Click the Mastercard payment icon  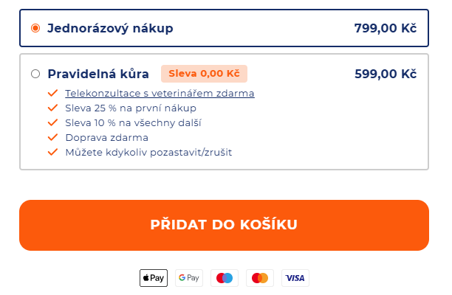coord(260,278)
